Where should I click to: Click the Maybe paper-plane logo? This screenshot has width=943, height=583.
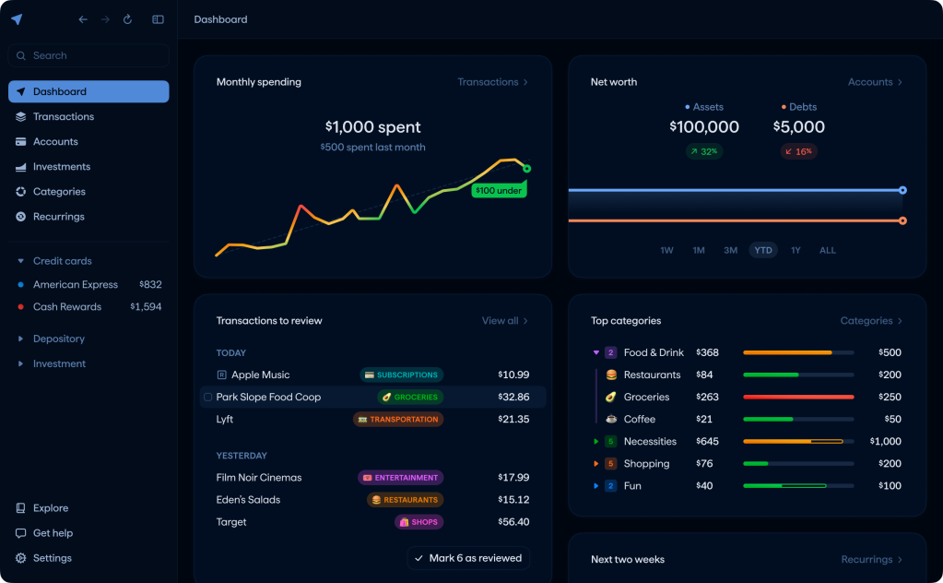click(x=17, y=18)
